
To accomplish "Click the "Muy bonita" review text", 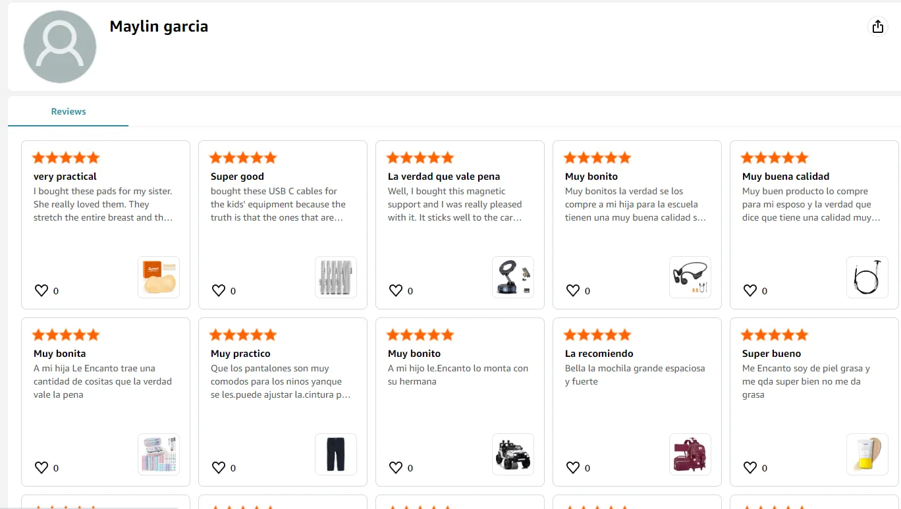I will tap(102, 381).
